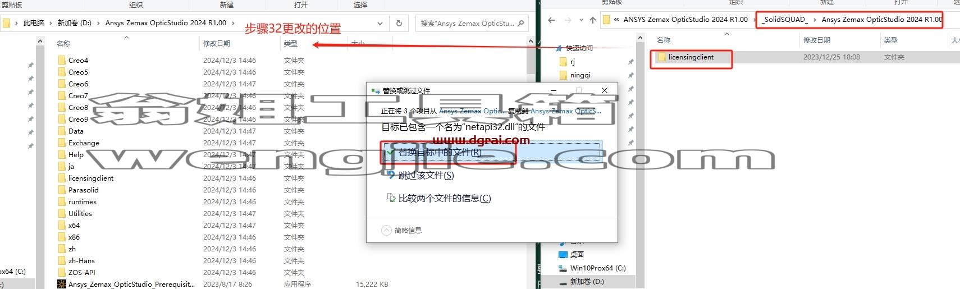960x289 pixels.
Task: Expand chevron after 新加卷 (D:) in left breadcrumb
Action: coord(99,23)
